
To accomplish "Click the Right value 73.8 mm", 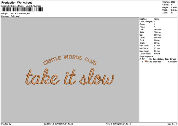I will (x=158, y=32).
